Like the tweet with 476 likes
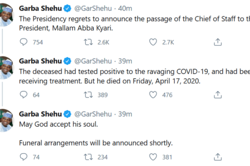 coord(153,94)
